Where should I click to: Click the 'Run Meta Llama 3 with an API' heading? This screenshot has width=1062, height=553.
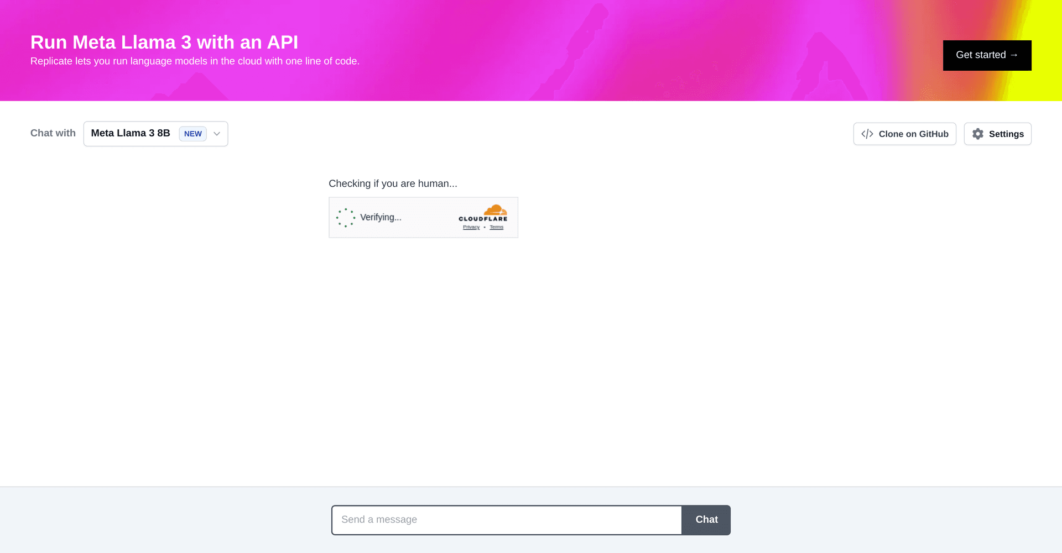[164, 42]
